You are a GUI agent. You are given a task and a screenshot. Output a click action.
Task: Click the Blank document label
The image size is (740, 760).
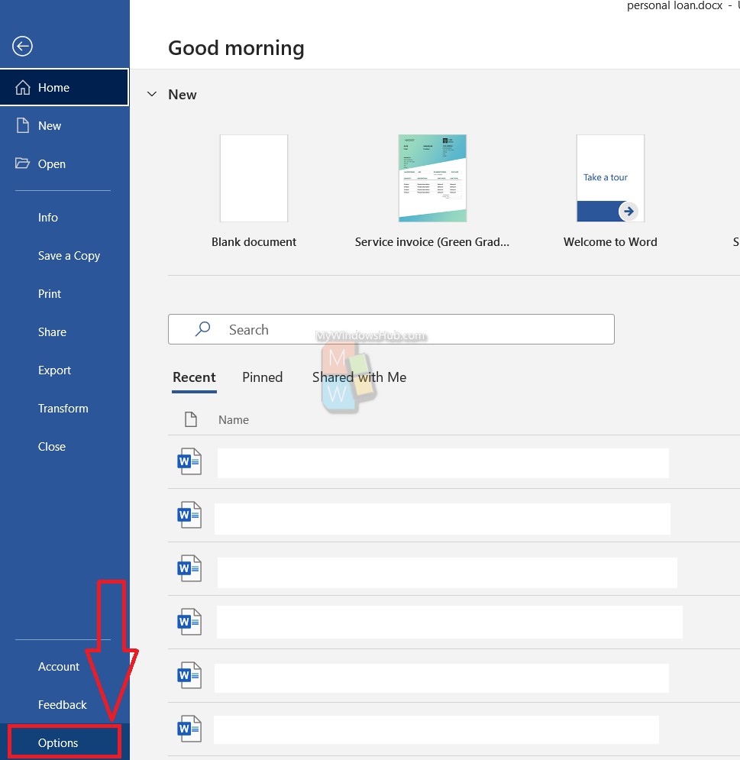coord(254,242)
